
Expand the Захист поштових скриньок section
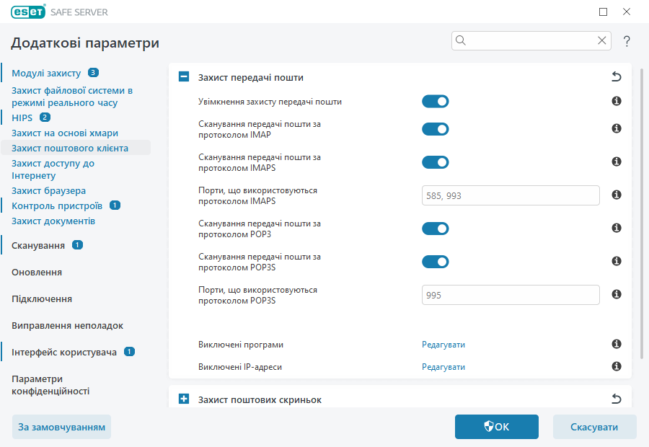pos(183,397)
